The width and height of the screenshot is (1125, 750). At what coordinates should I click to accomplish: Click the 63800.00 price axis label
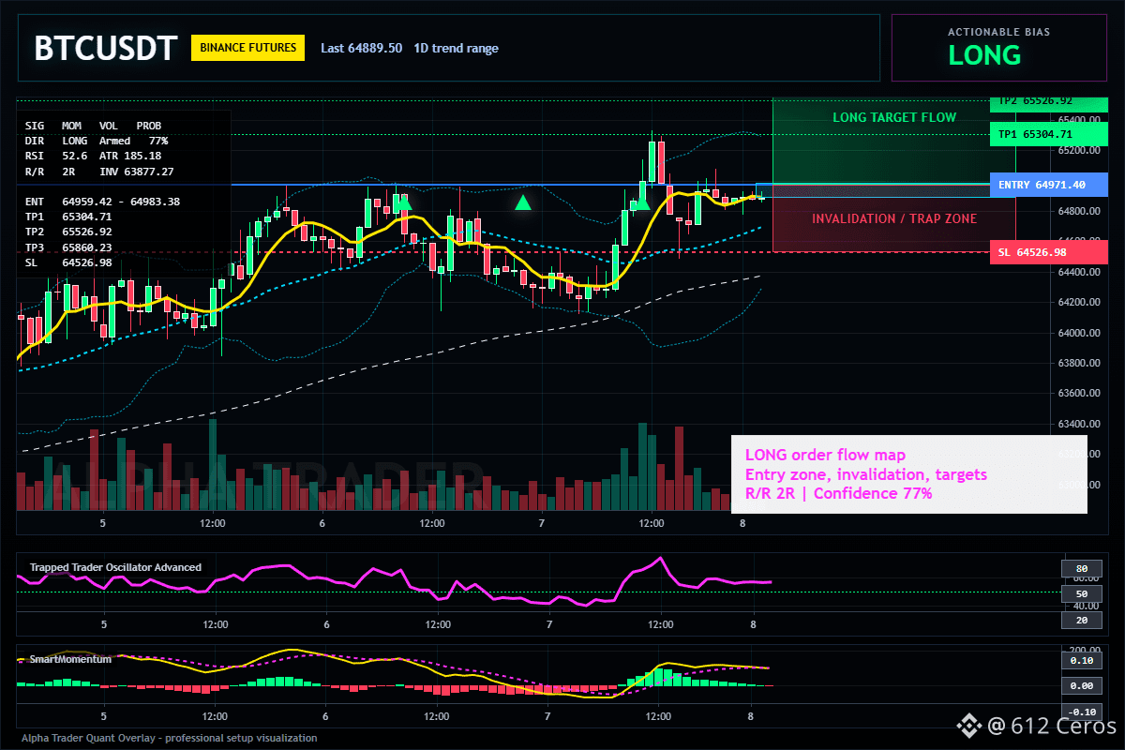[x=1080, y=363]
